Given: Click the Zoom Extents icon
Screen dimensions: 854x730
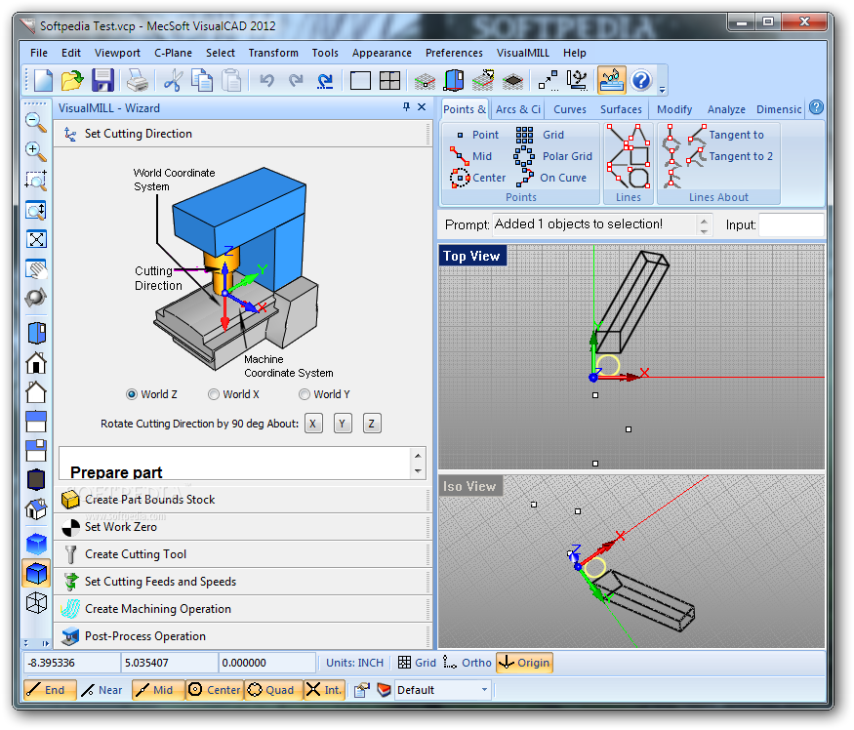Looking at the screenshot, I should pyautogui.click(x=36, y=239).
